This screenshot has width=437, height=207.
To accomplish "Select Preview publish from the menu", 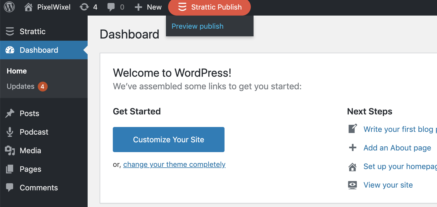I will (197, 26).
